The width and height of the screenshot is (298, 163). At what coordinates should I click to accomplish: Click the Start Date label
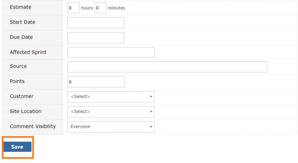22,22
